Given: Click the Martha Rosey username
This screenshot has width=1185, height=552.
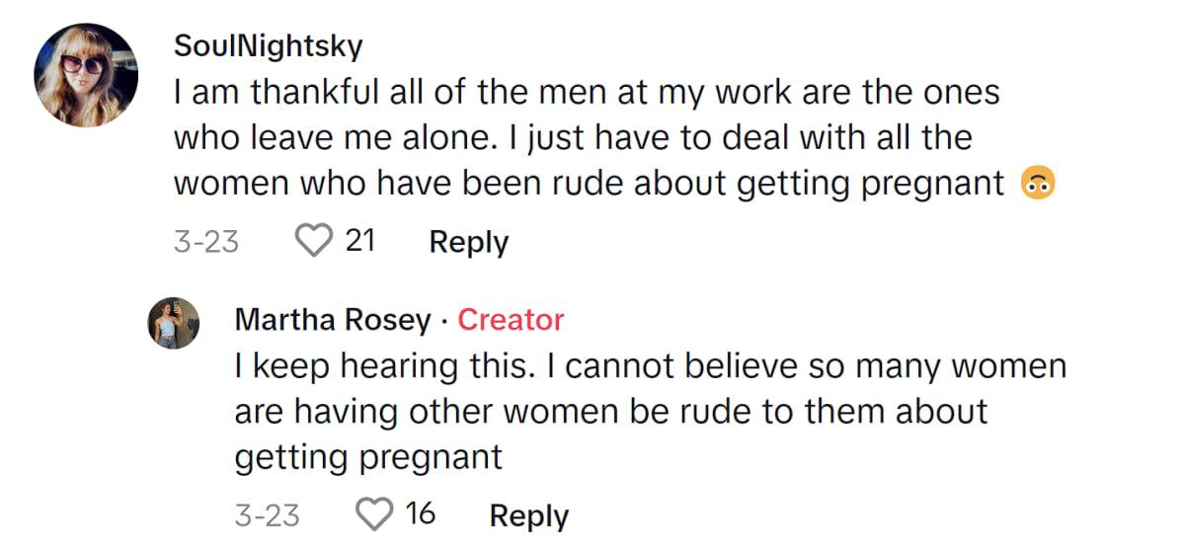Looking at the screenshot, I should tap(333, 320).
